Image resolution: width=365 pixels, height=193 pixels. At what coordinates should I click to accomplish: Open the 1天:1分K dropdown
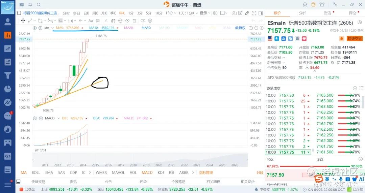click(x=188, y=13)
